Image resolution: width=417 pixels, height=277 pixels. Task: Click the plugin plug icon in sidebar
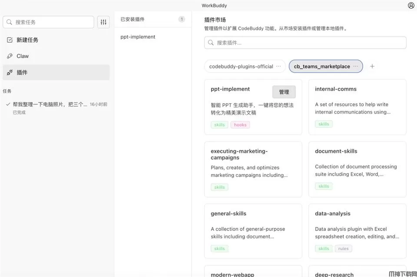pos(10,73)
